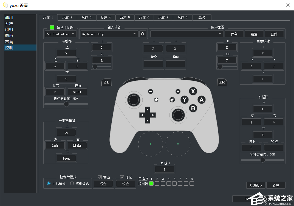The image size is (294, 206).
Task: Click the refresh input devices icon
Action: coord(142,34)
